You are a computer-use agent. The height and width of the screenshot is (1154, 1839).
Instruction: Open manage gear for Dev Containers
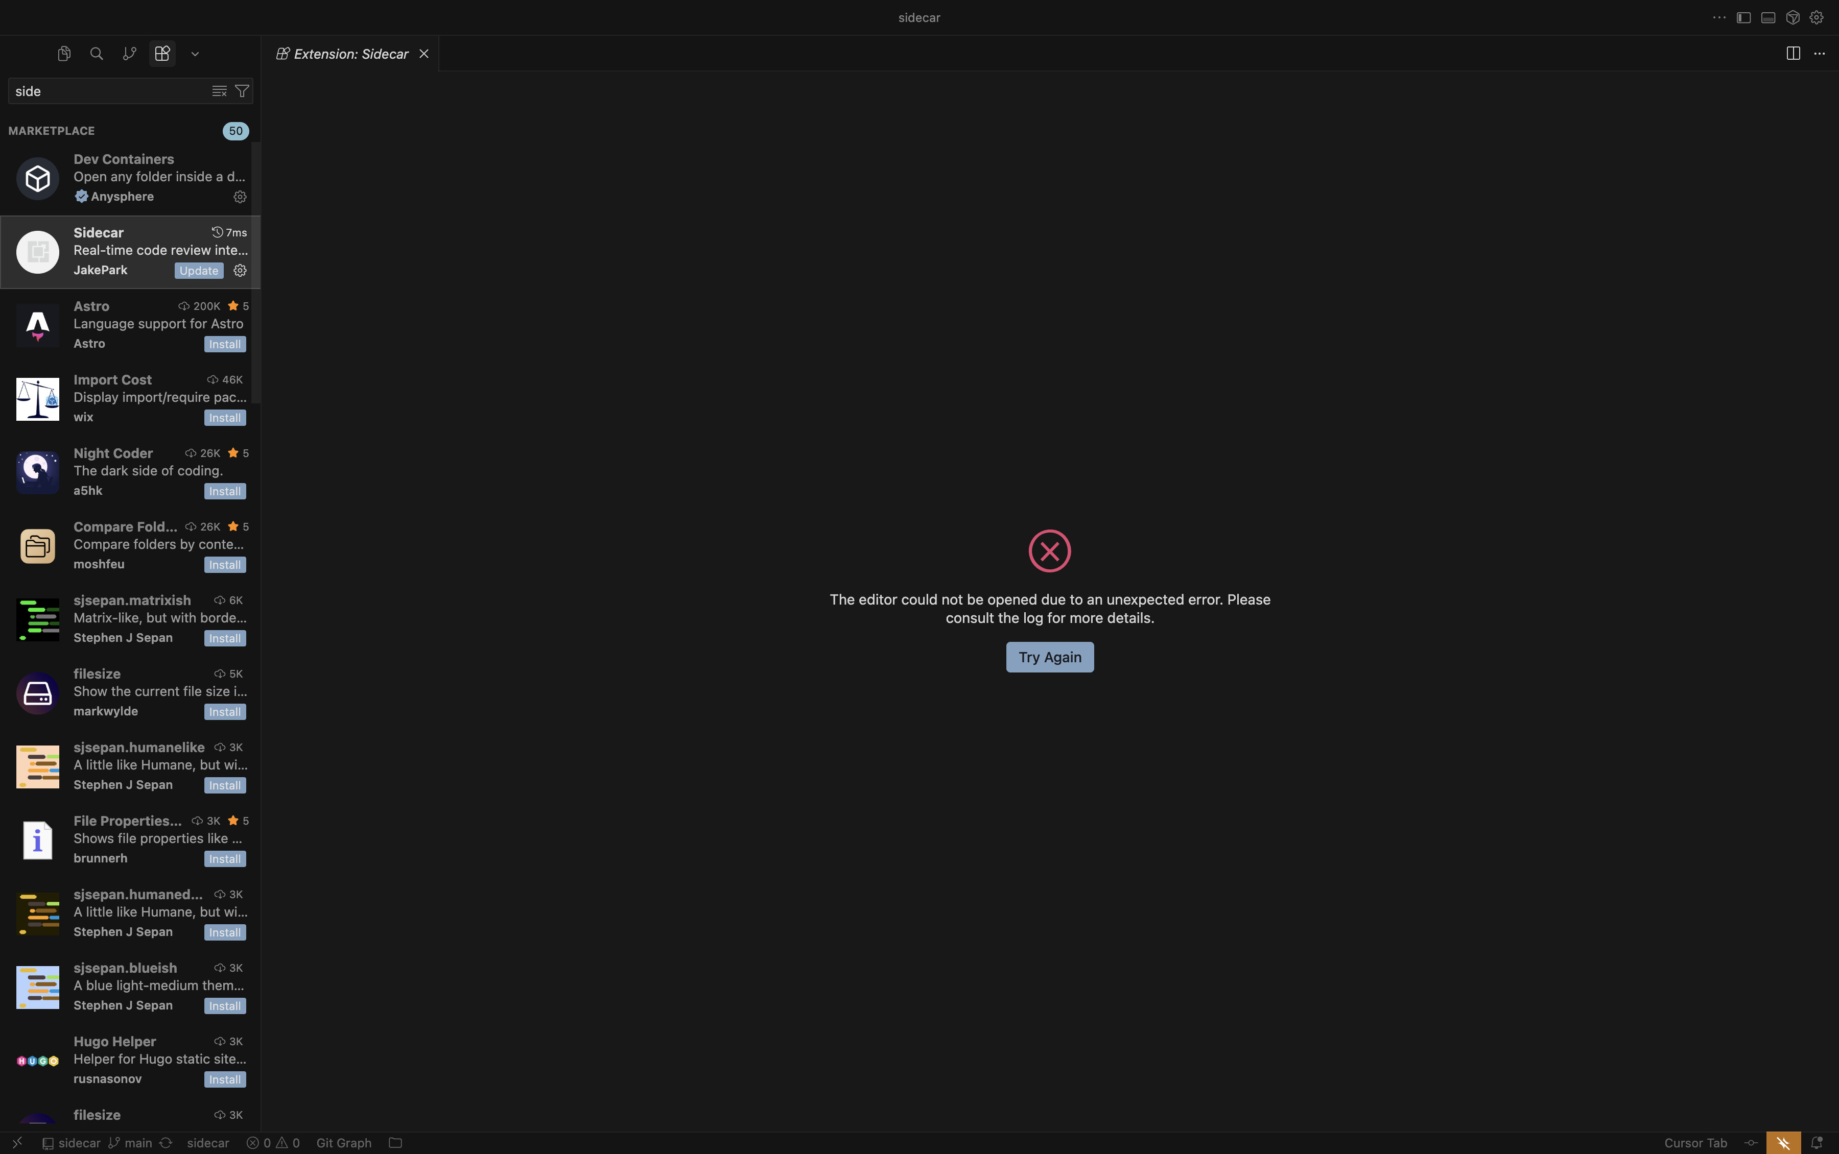tap(240, 197)
